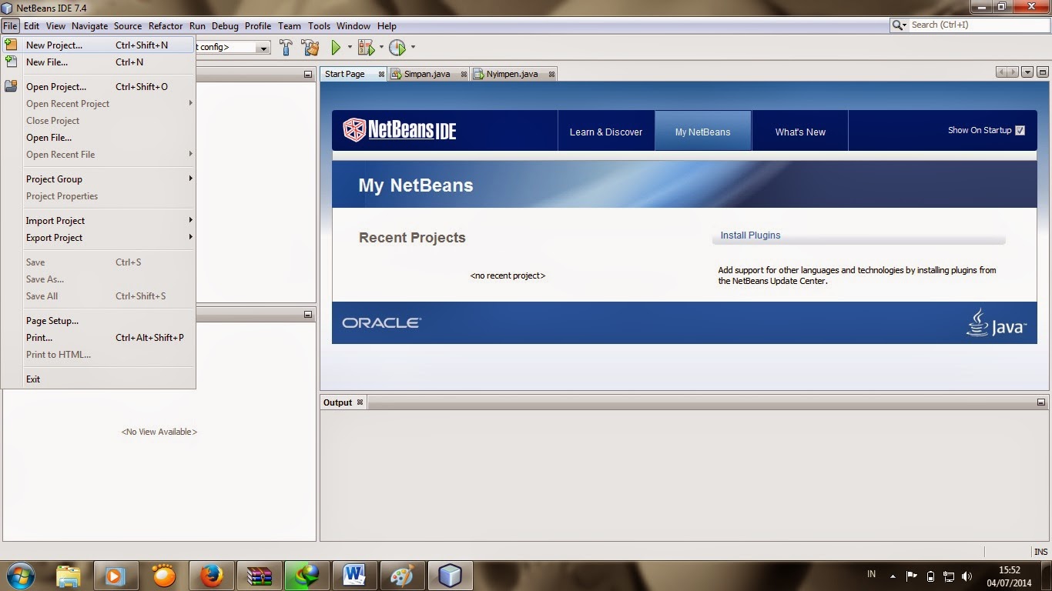
Task: Choose Print... from File menu
Action: click(98, 337)
